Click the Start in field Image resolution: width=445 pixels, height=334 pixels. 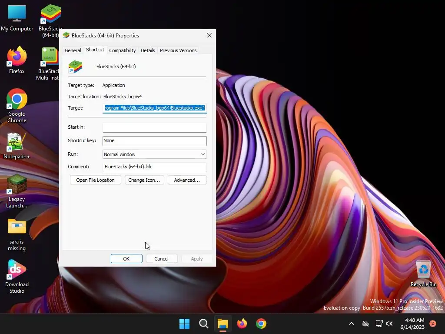pos(155,127)
